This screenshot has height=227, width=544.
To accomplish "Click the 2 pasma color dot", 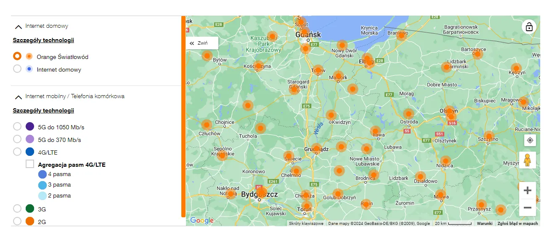I will coord(42,196).
